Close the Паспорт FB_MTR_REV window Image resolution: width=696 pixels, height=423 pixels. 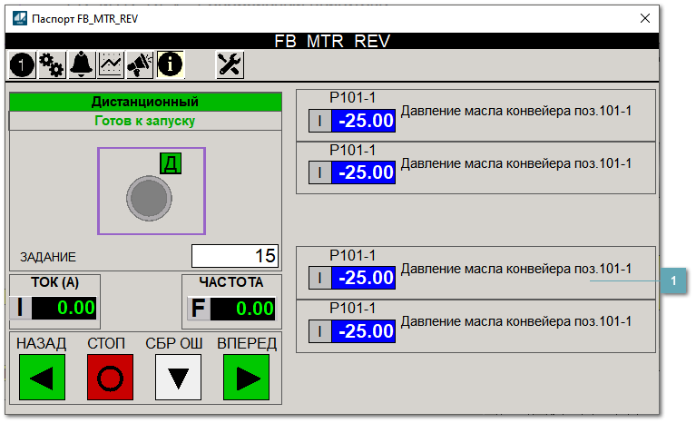(x=645, y=18)
